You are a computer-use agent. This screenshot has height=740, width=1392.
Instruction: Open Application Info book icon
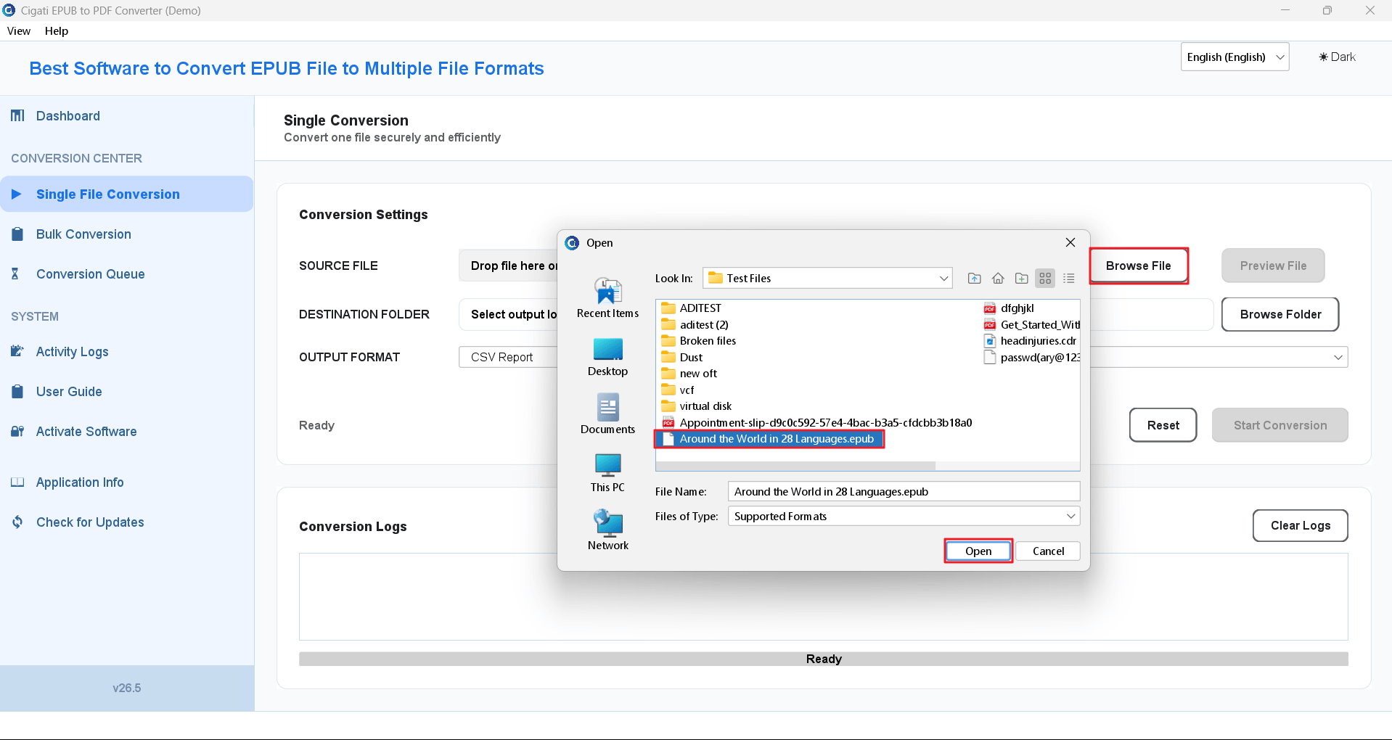click(x=17, y=482)
